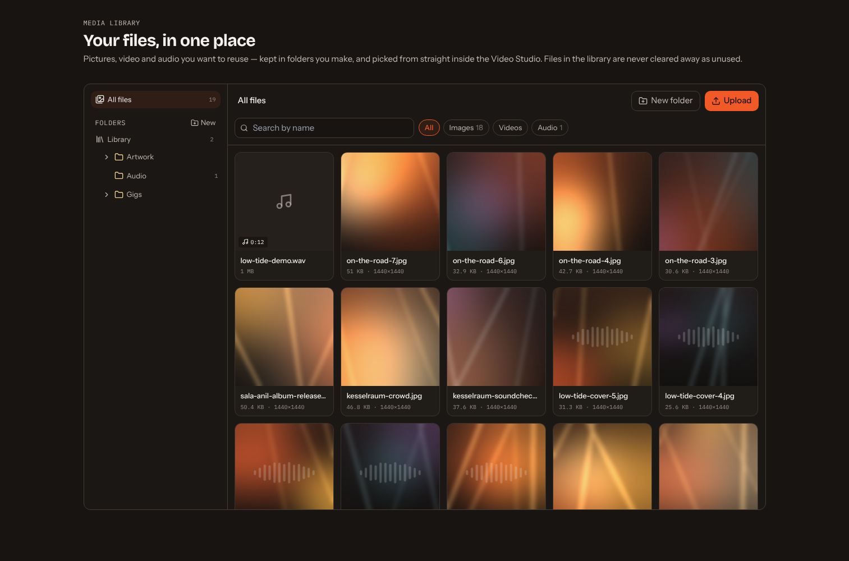Click the 19 count next to All files
The height and width of the screenshot is (561, 849).
212,100
